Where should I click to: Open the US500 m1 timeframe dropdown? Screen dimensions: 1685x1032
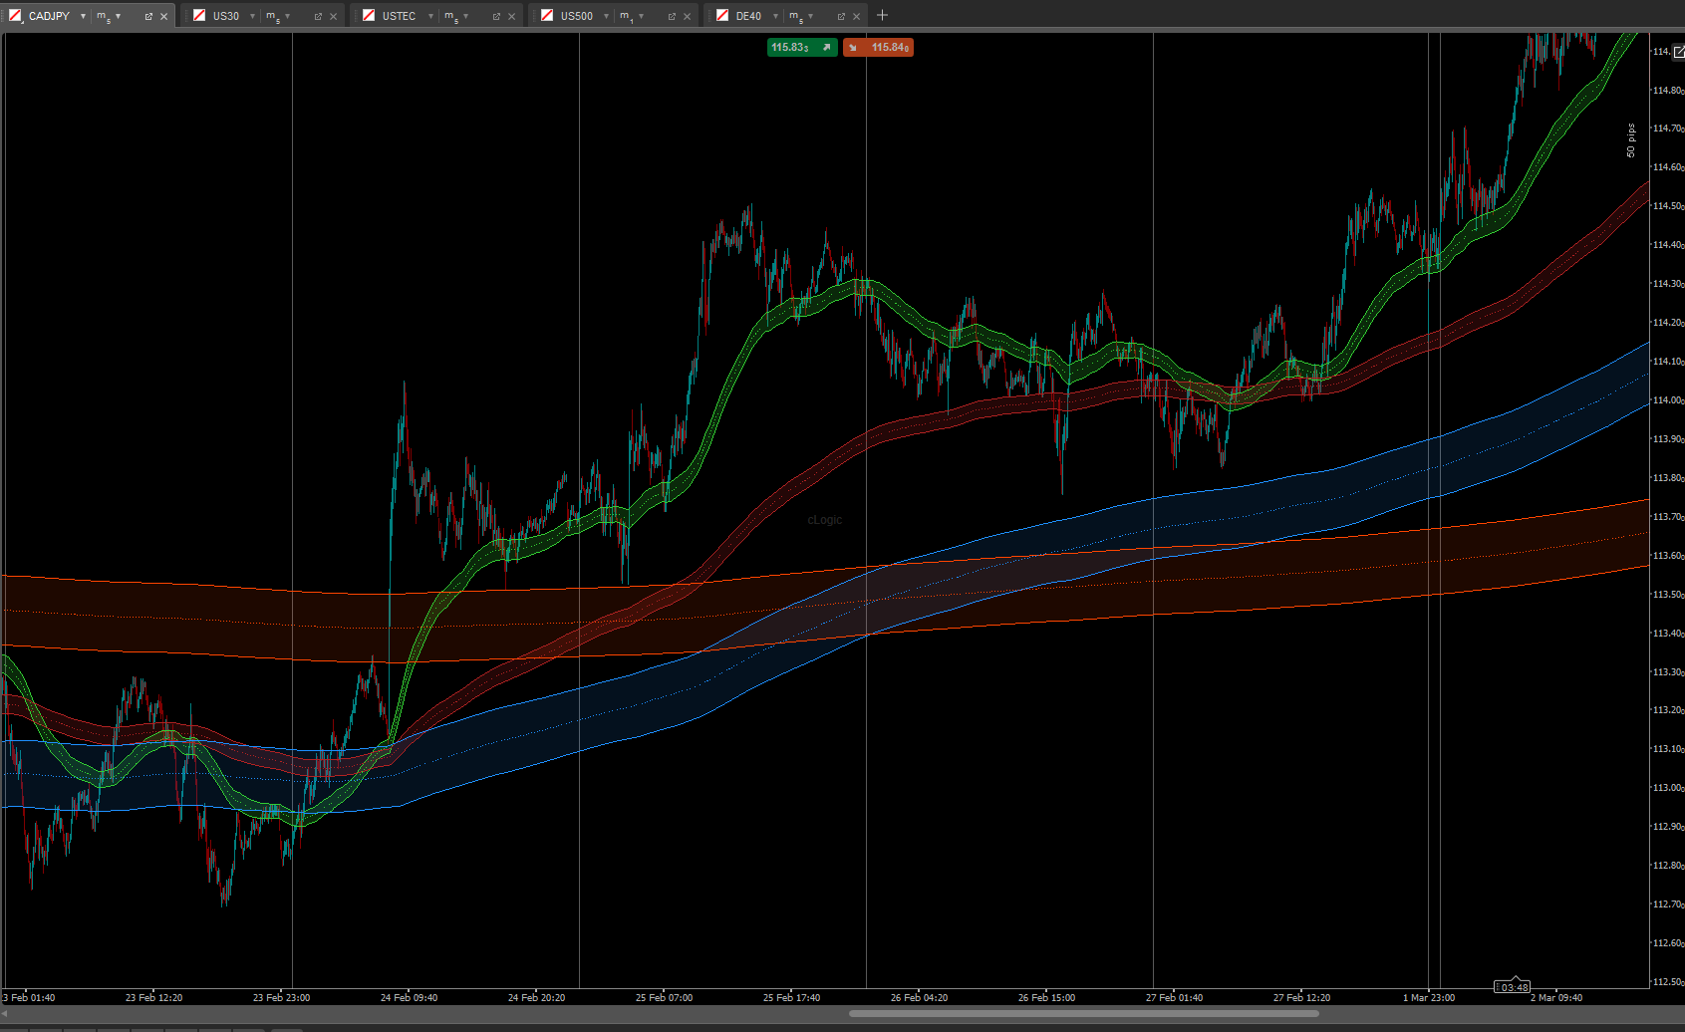coord(642,15)
